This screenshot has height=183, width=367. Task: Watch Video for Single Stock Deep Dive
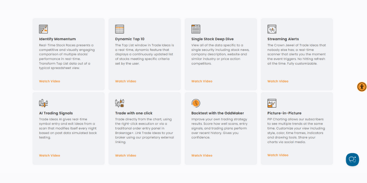point(202,81)
